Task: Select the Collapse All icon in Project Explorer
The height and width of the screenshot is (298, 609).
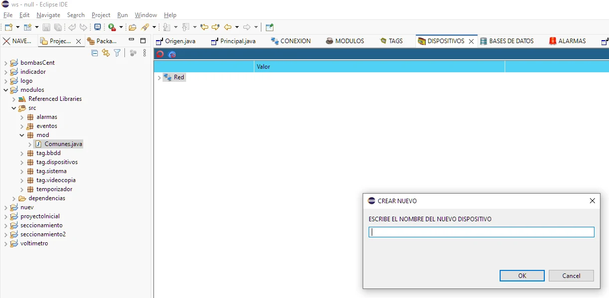Action: tap(94, 53)
